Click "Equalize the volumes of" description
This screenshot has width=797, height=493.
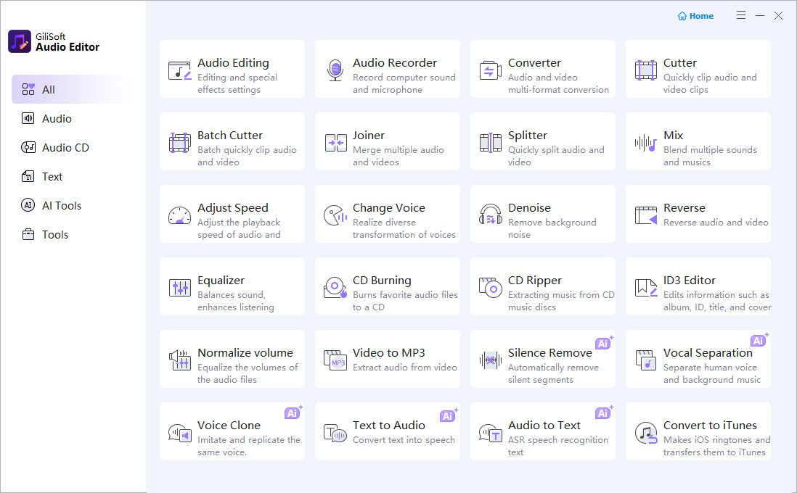pyautogui.click(x=248, y=373)
